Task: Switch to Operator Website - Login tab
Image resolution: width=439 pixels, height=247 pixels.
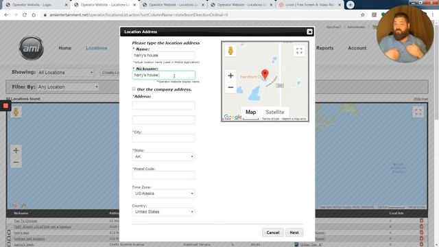Action: click(35, 5)
